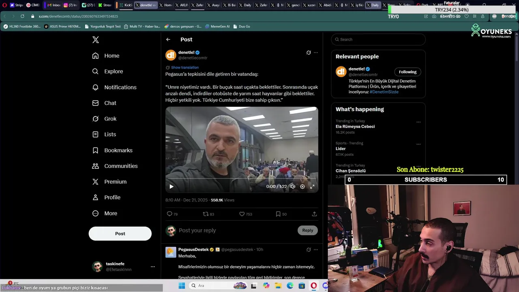Open denetle! profile avatar in post

click(x=171, y=55)
